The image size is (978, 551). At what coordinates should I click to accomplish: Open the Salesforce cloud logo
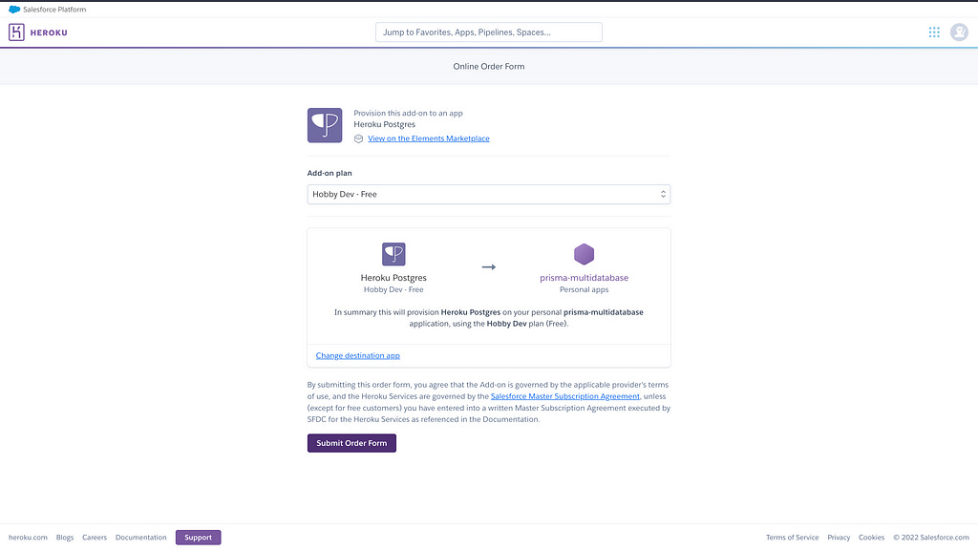[13, 10]
